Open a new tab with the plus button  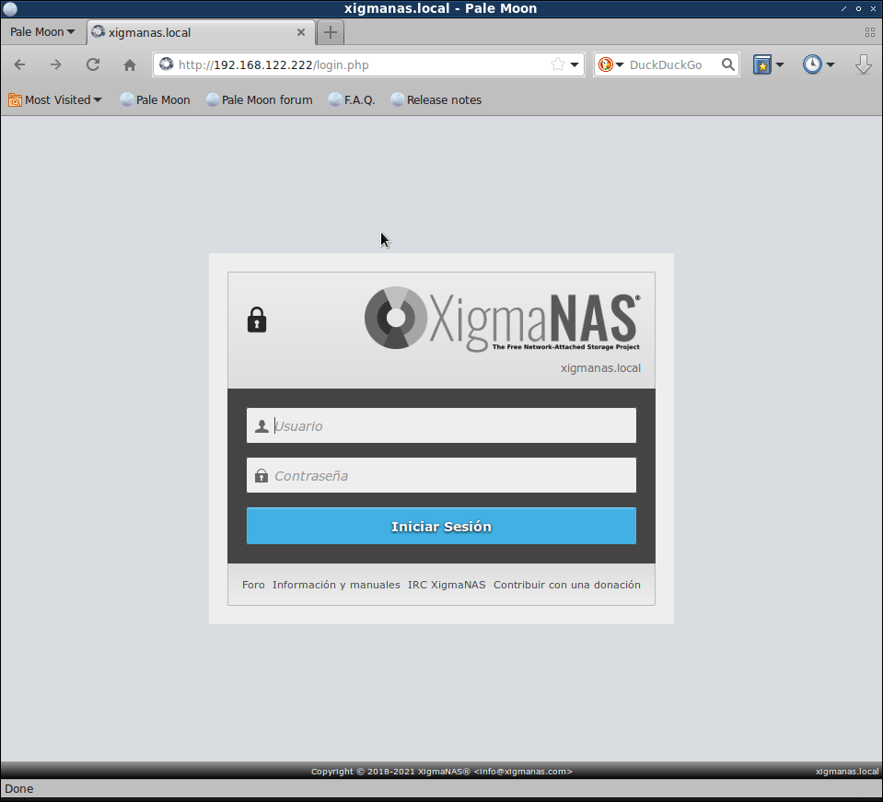coord(331,32)
